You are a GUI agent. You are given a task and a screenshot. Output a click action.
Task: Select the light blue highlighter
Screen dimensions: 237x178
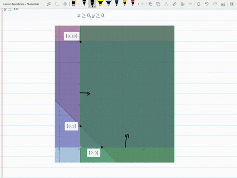tap(108, 3)
